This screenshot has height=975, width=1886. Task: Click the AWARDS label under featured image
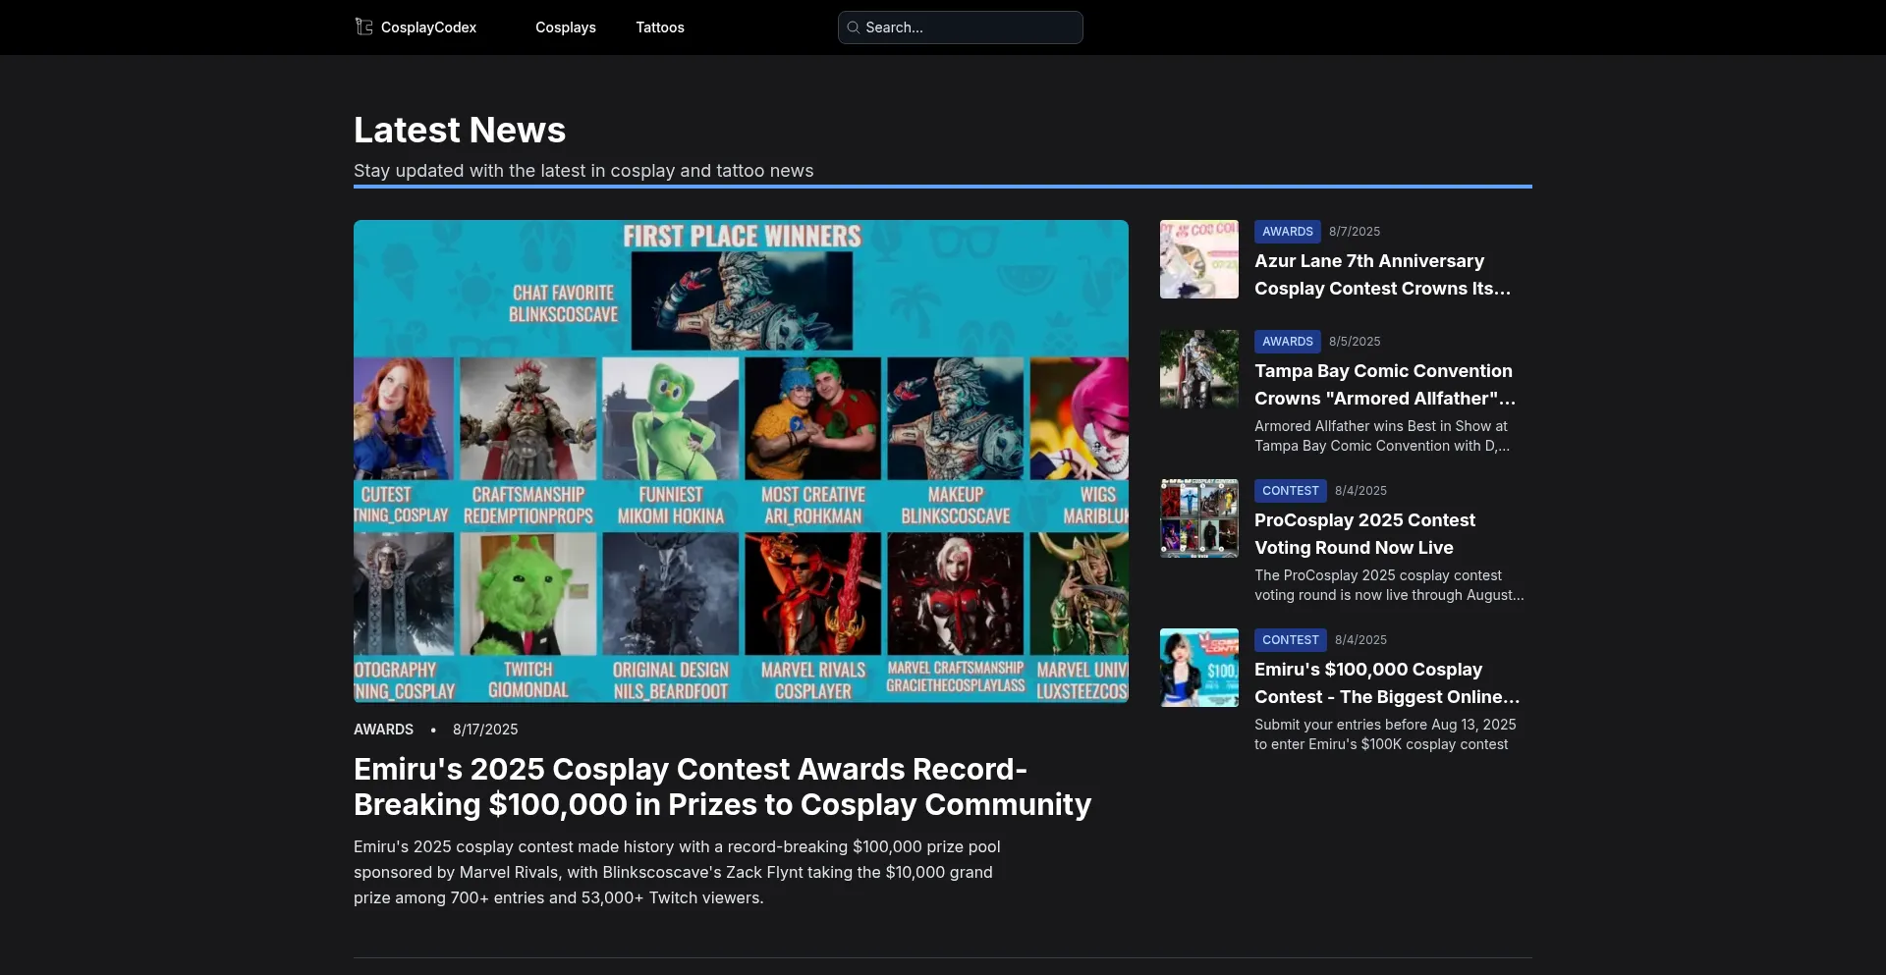coord(383,730)
